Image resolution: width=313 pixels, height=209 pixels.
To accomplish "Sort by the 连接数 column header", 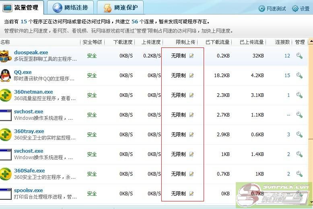I will [282, 42].
